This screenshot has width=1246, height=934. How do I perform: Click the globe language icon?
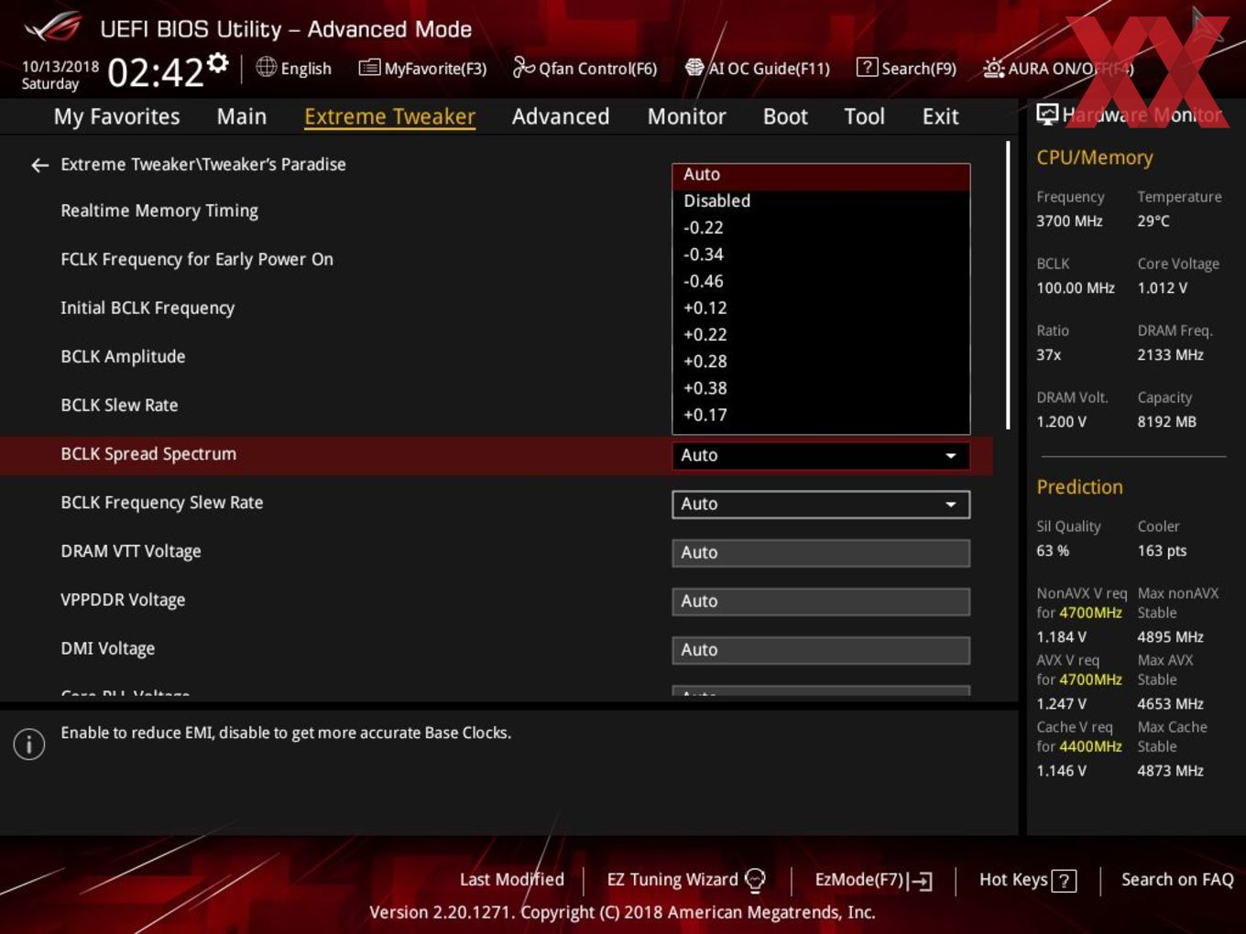(x=266, y=67)
